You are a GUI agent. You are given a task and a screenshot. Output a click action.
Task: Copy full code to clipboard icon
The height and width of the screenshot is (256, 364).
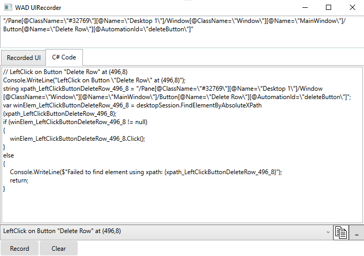[x=341, y=233]
